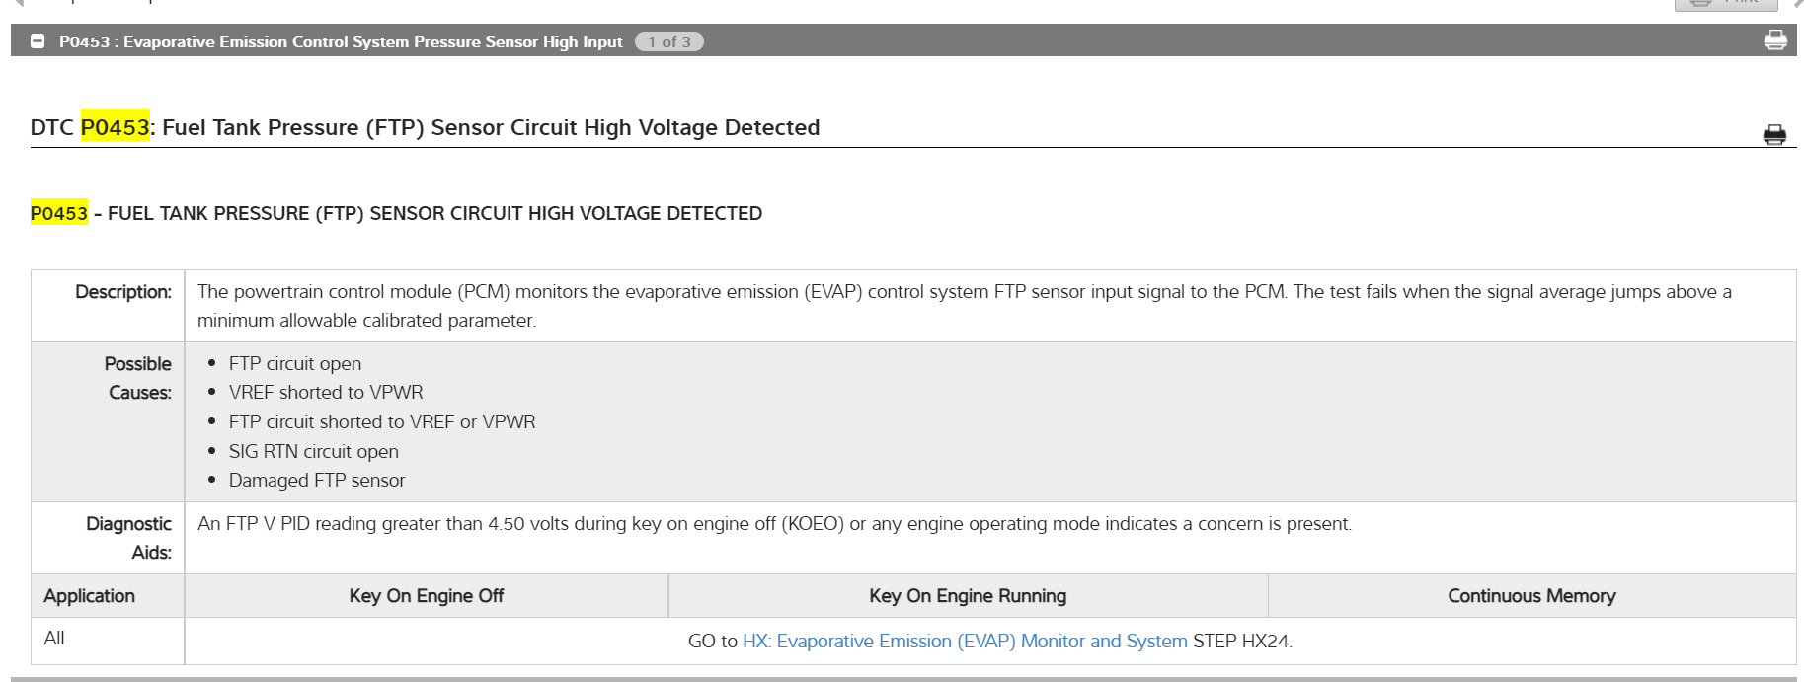
Task: Click the Application column header
Action: click(x=89, y=596)
